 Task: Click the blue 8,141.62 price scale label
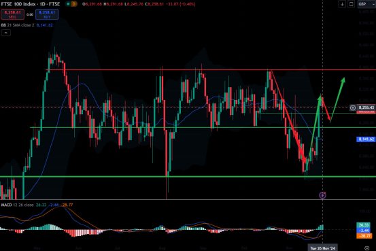[366, 139]
